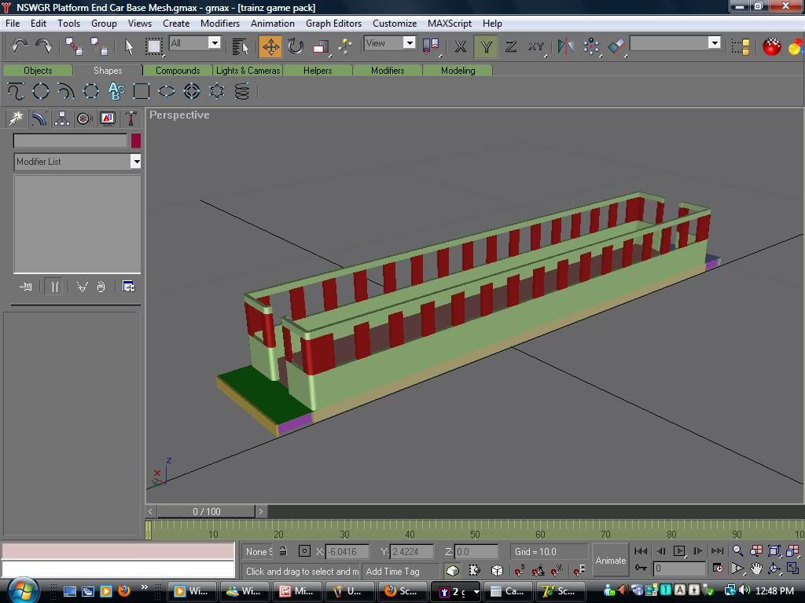Image resolution: width=805 pixels, height=603 pixels.
Task: Select the NGon shape tool
Action: click(91, 92)
